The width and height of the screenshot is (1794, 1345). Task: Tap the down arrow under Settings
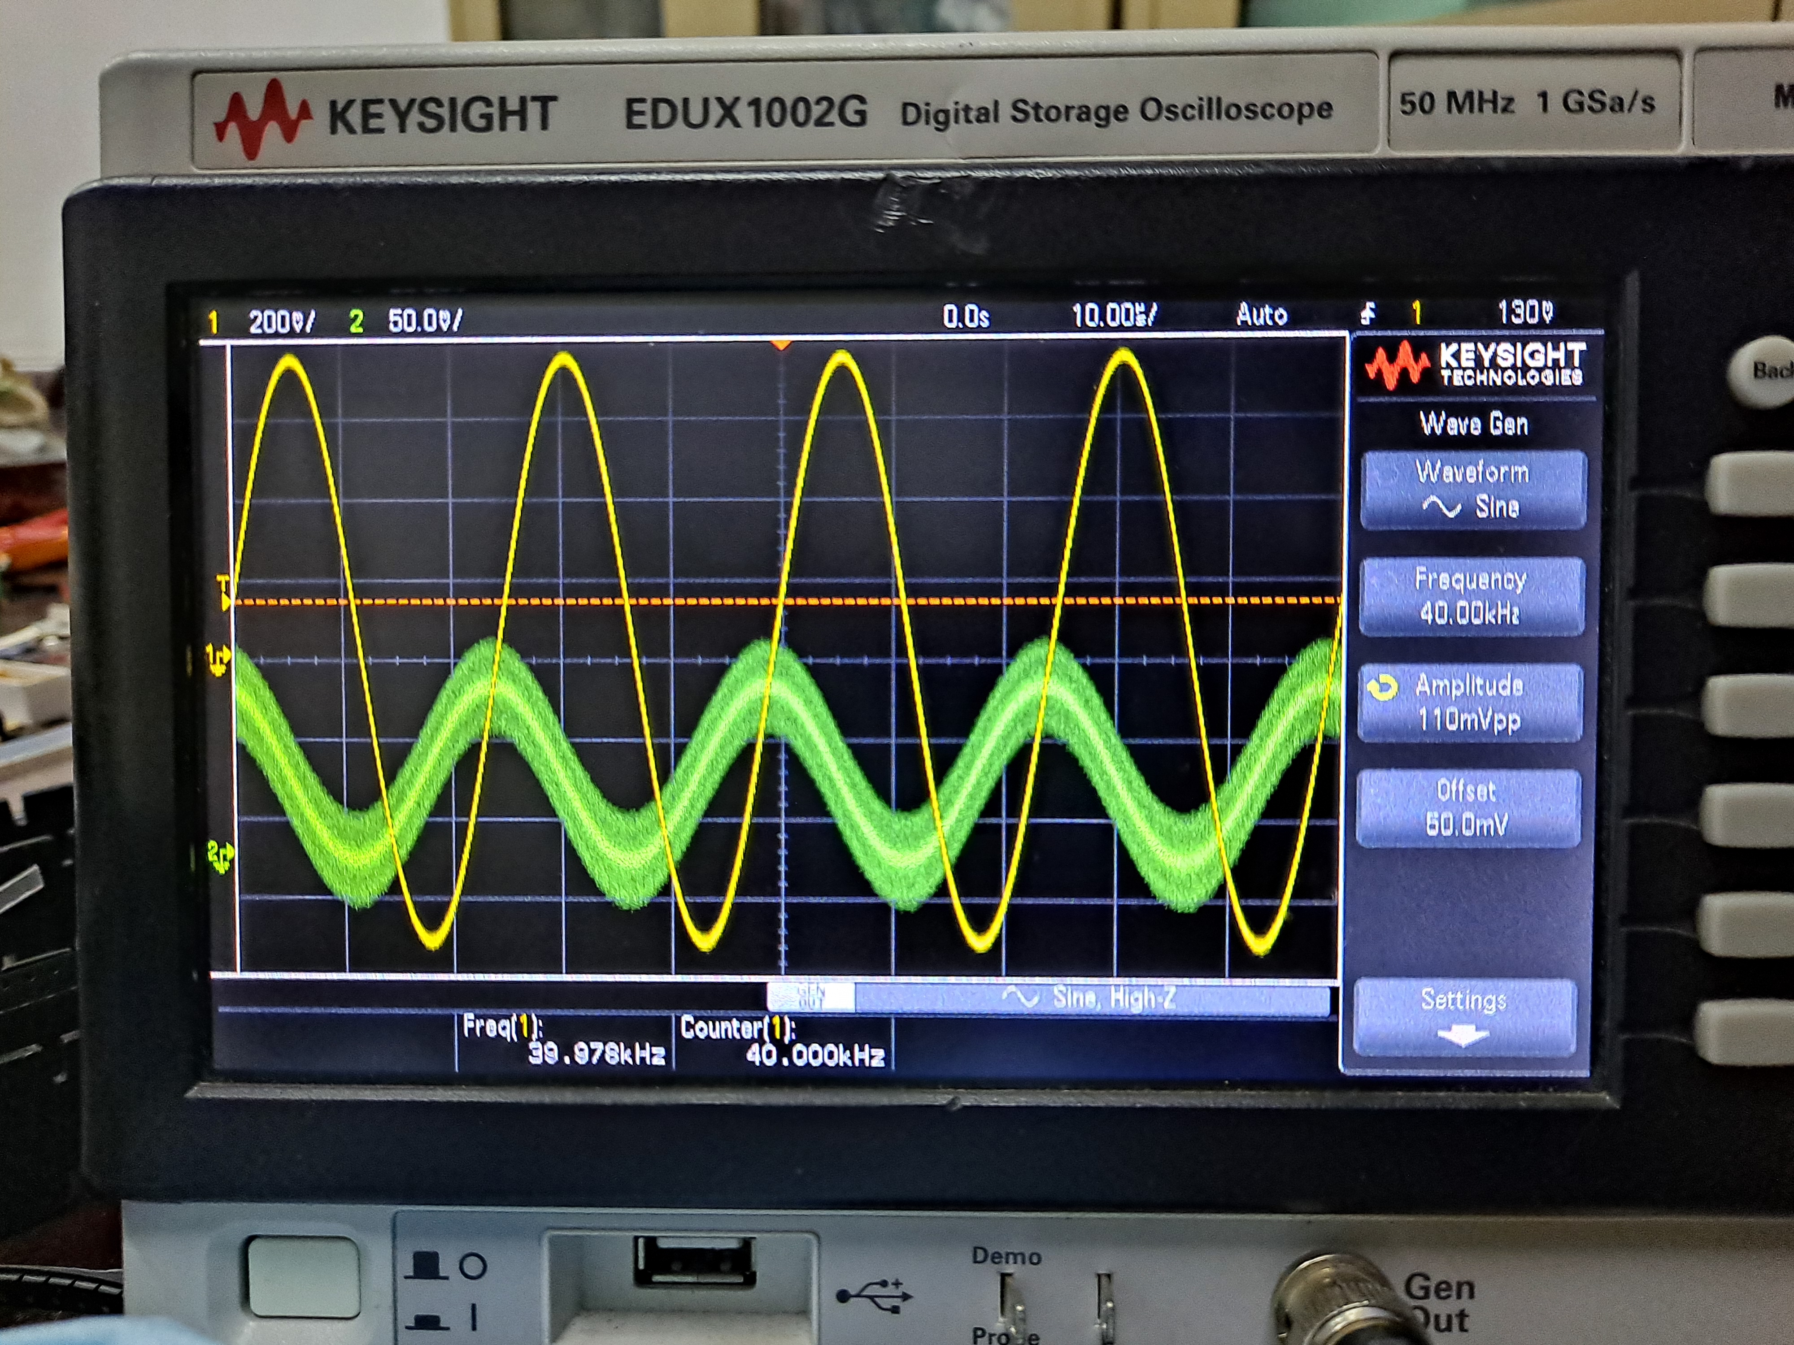[1463, 1037]
